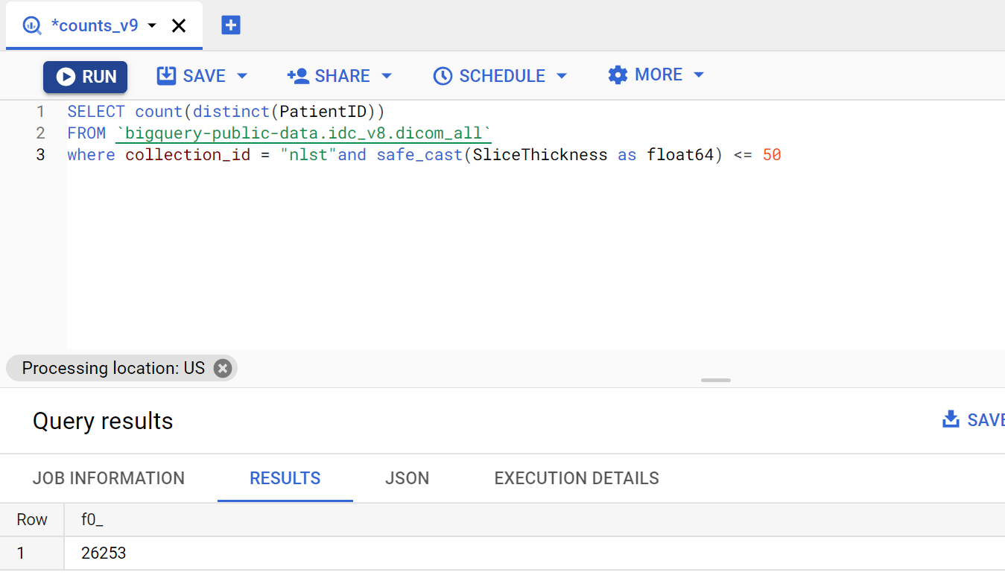Expand the SHARE dropdown menu
Screen dimensions: 1005x584
387,75
